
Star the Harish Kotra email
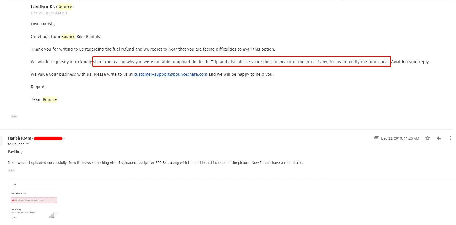(x=427, y=138)
